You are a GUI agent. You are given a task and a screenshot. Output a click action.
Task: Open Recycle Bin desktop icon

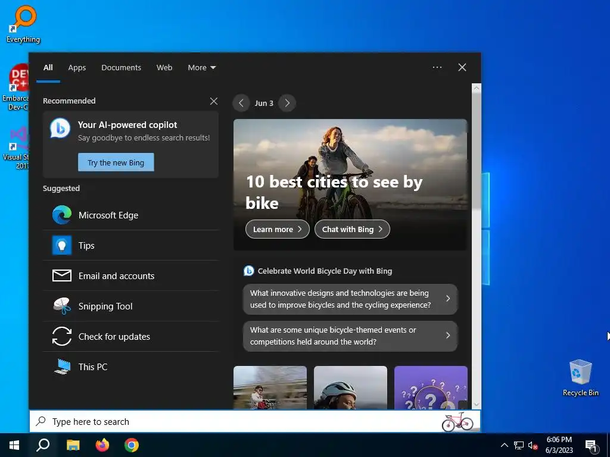click(x=580, y=378)
